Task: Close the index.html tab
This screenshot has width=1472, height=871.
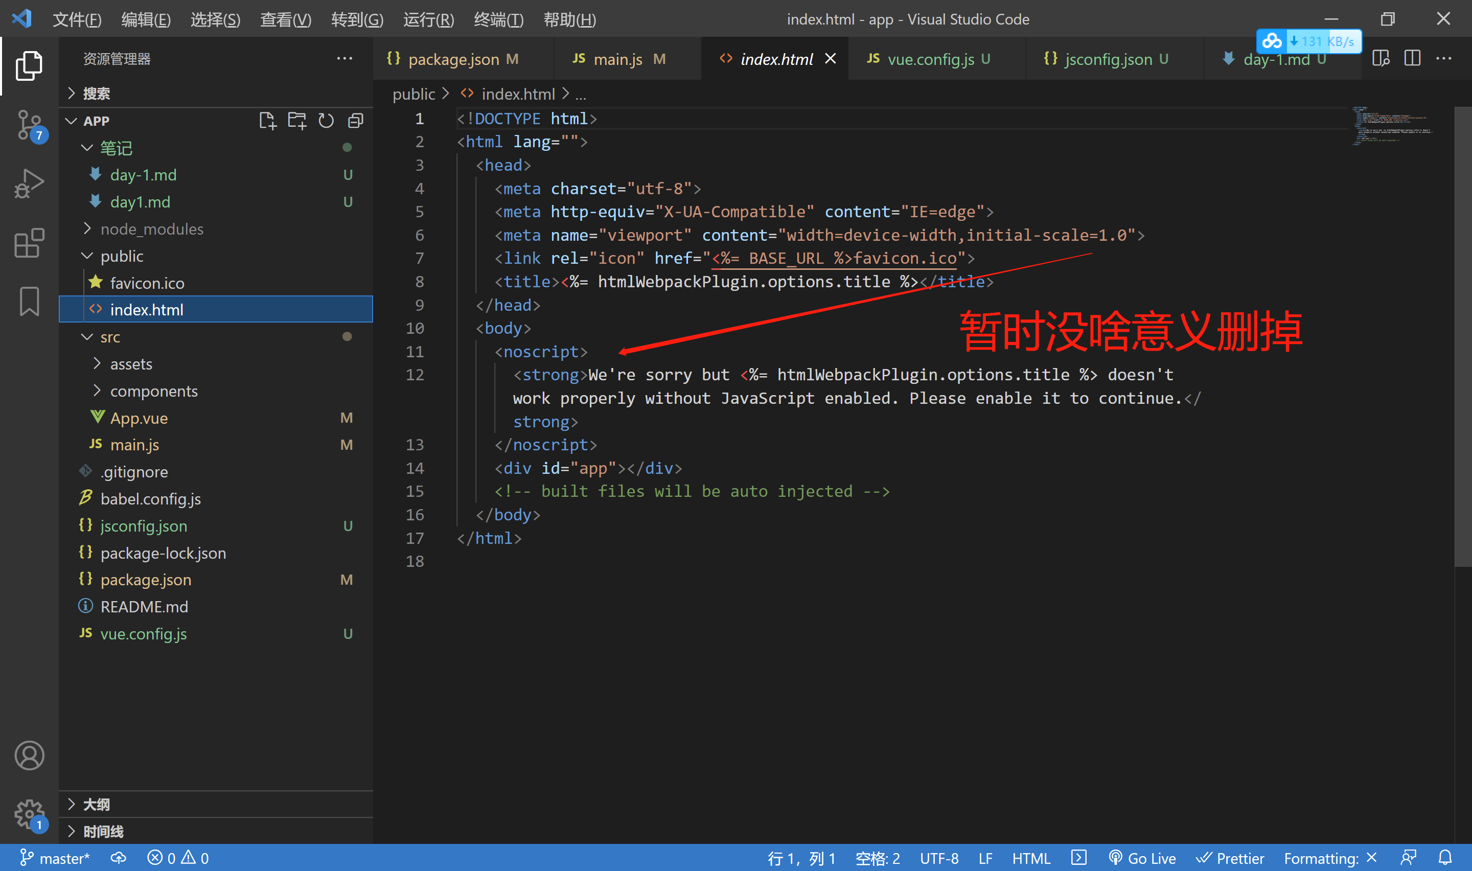Action: 830,59
